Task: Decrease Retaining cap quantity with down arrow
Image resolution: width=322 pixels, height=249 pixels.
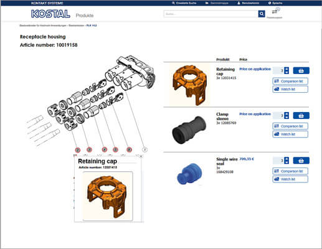Action: [x=286, y=72]
